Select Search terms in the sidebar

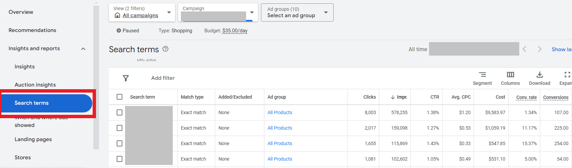47,103
